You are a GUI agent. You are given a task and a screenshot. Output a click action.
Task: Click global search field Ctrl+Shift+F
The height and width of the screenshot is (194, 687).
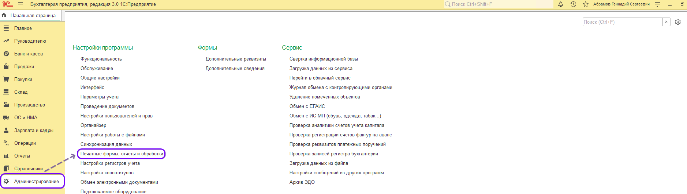pos(499,4)
